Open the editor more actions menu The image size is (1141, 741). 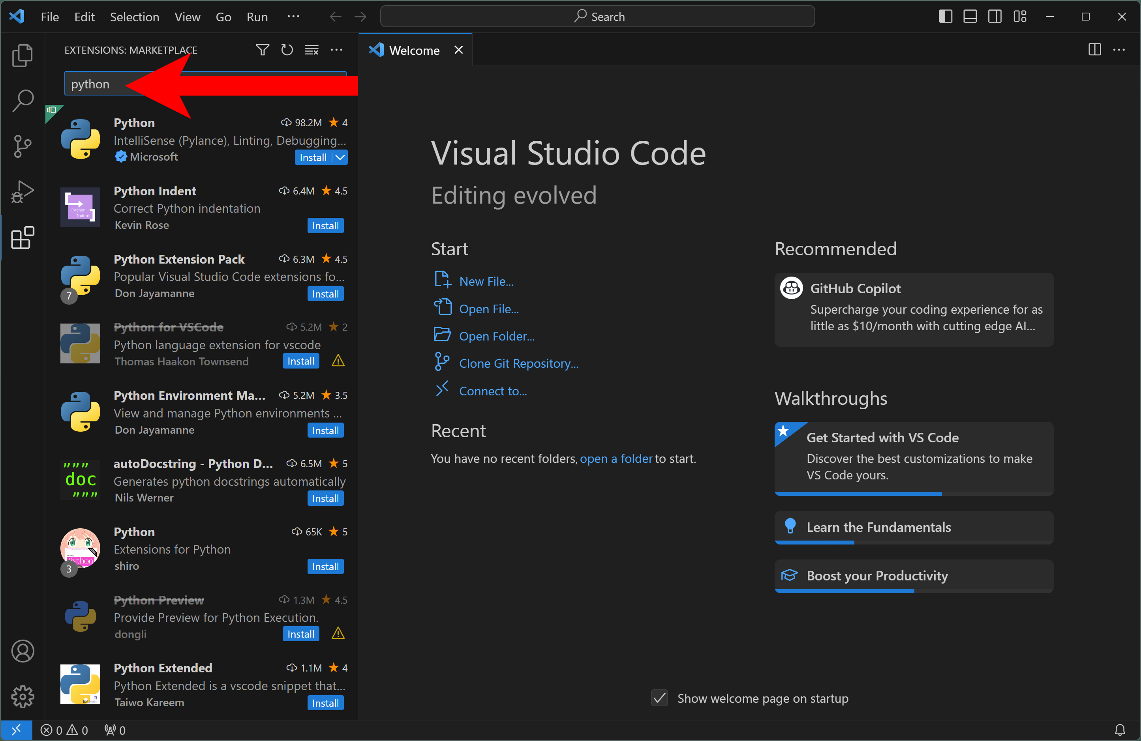[x=1119, y=50]
